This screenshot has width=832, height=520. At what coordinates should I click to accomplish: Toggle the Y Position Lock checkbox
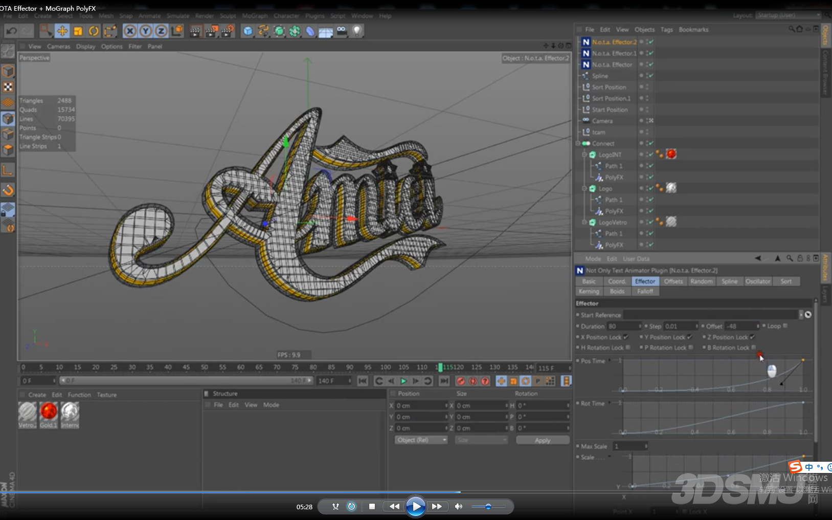(x=689, y=337)
